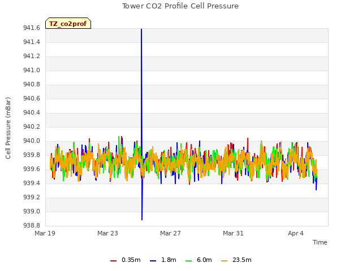Screen dimensions: 362x271
Task: Click the blue 1.8m legend swatch
Action: pyautogui.click(x=153, y=261)
